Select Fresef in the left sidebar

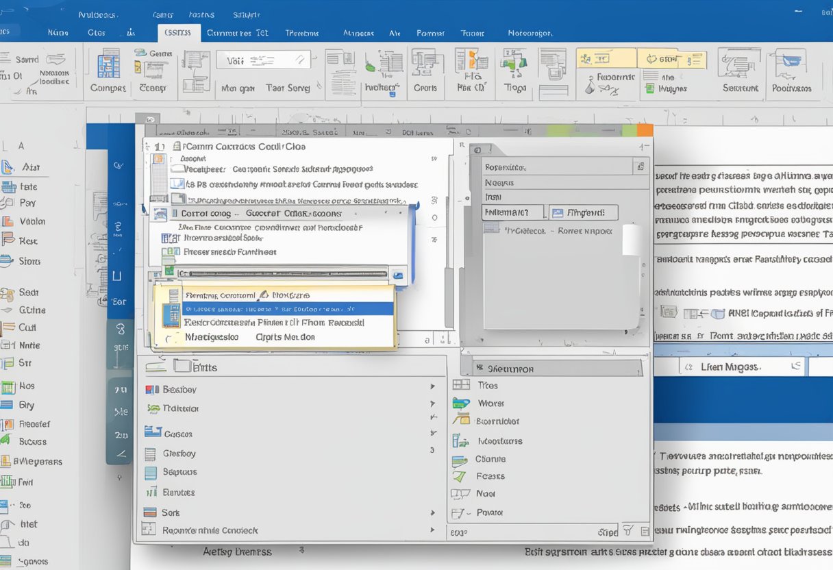tap(34, 424)
